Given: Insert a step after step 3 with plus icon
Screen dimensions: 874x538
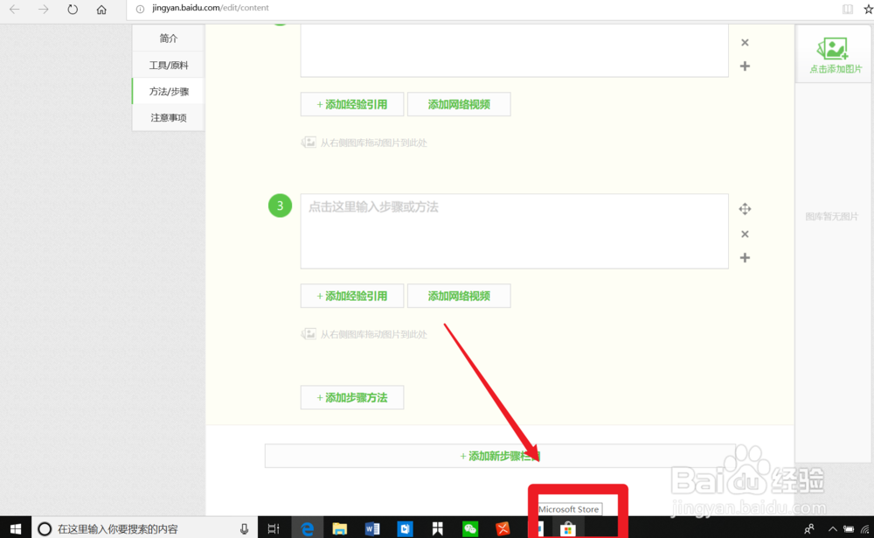Looking at the screenshot, I should 745,257.
